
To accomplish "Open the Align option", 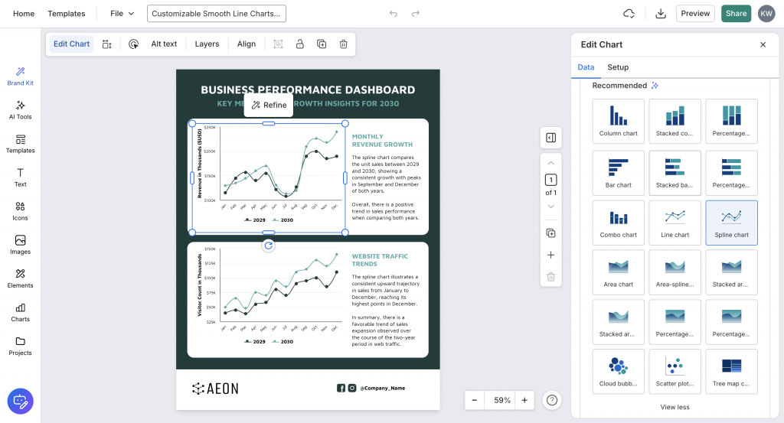I will [x=246, y=44].
